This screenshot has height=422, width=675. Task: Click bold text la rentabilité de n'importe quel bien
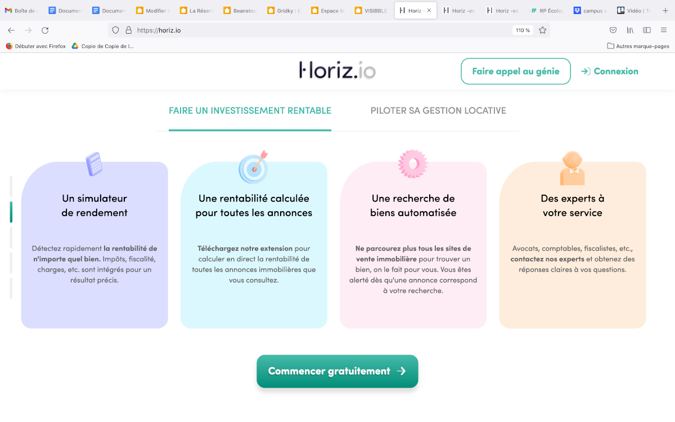click(95, 253)
